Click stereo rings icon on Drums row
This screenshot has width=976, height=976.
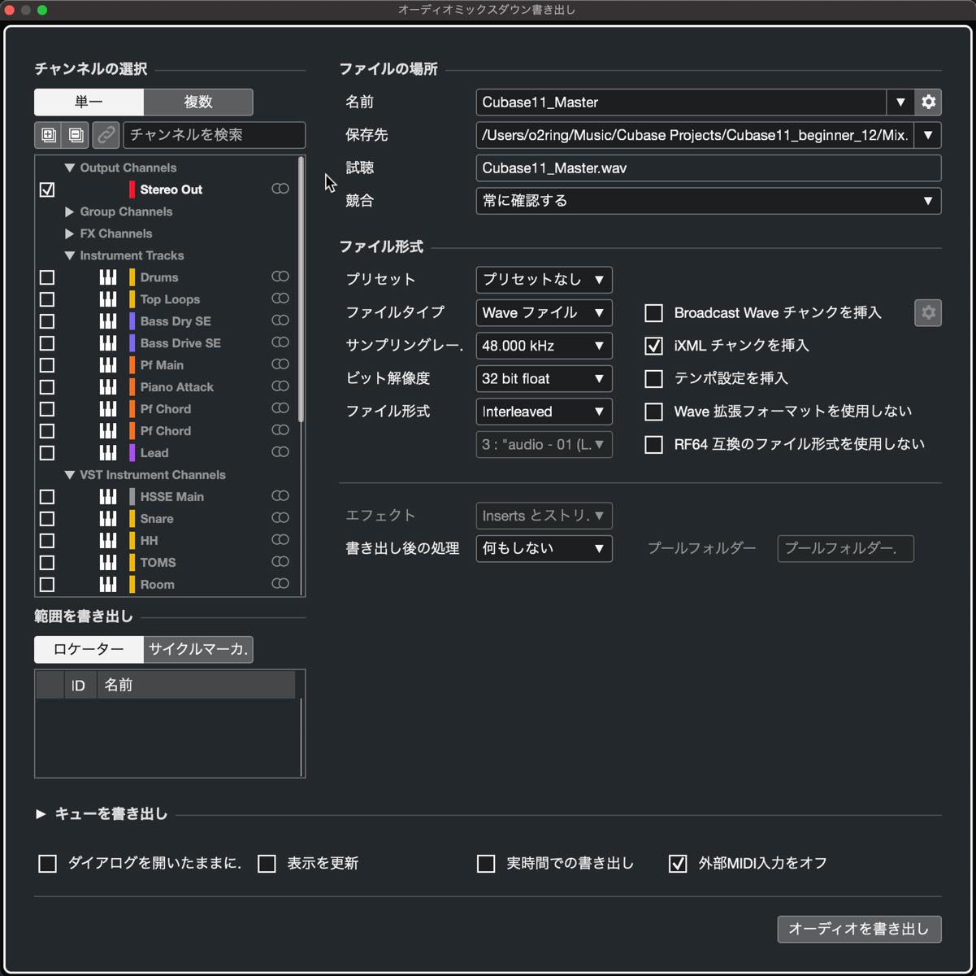coord(280,277)
